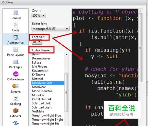148x126 pixels.
Task: Click the Git/SVN label in sidebar
Action: (16, 116)
